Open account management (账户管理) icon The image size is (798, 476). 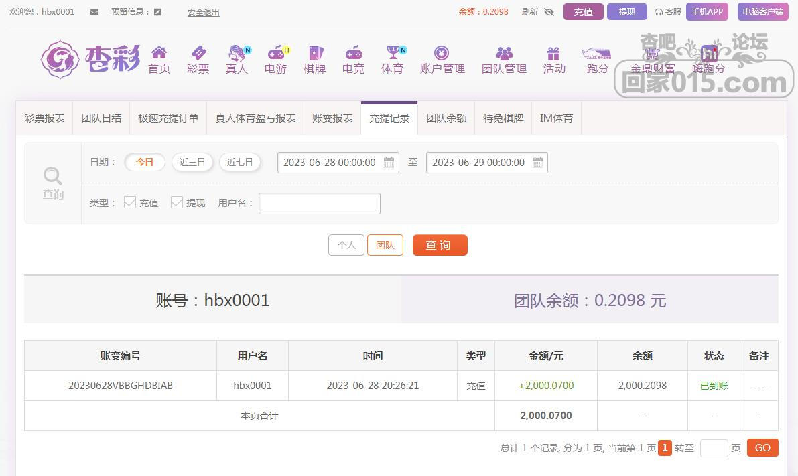click(x=442, y=53)
